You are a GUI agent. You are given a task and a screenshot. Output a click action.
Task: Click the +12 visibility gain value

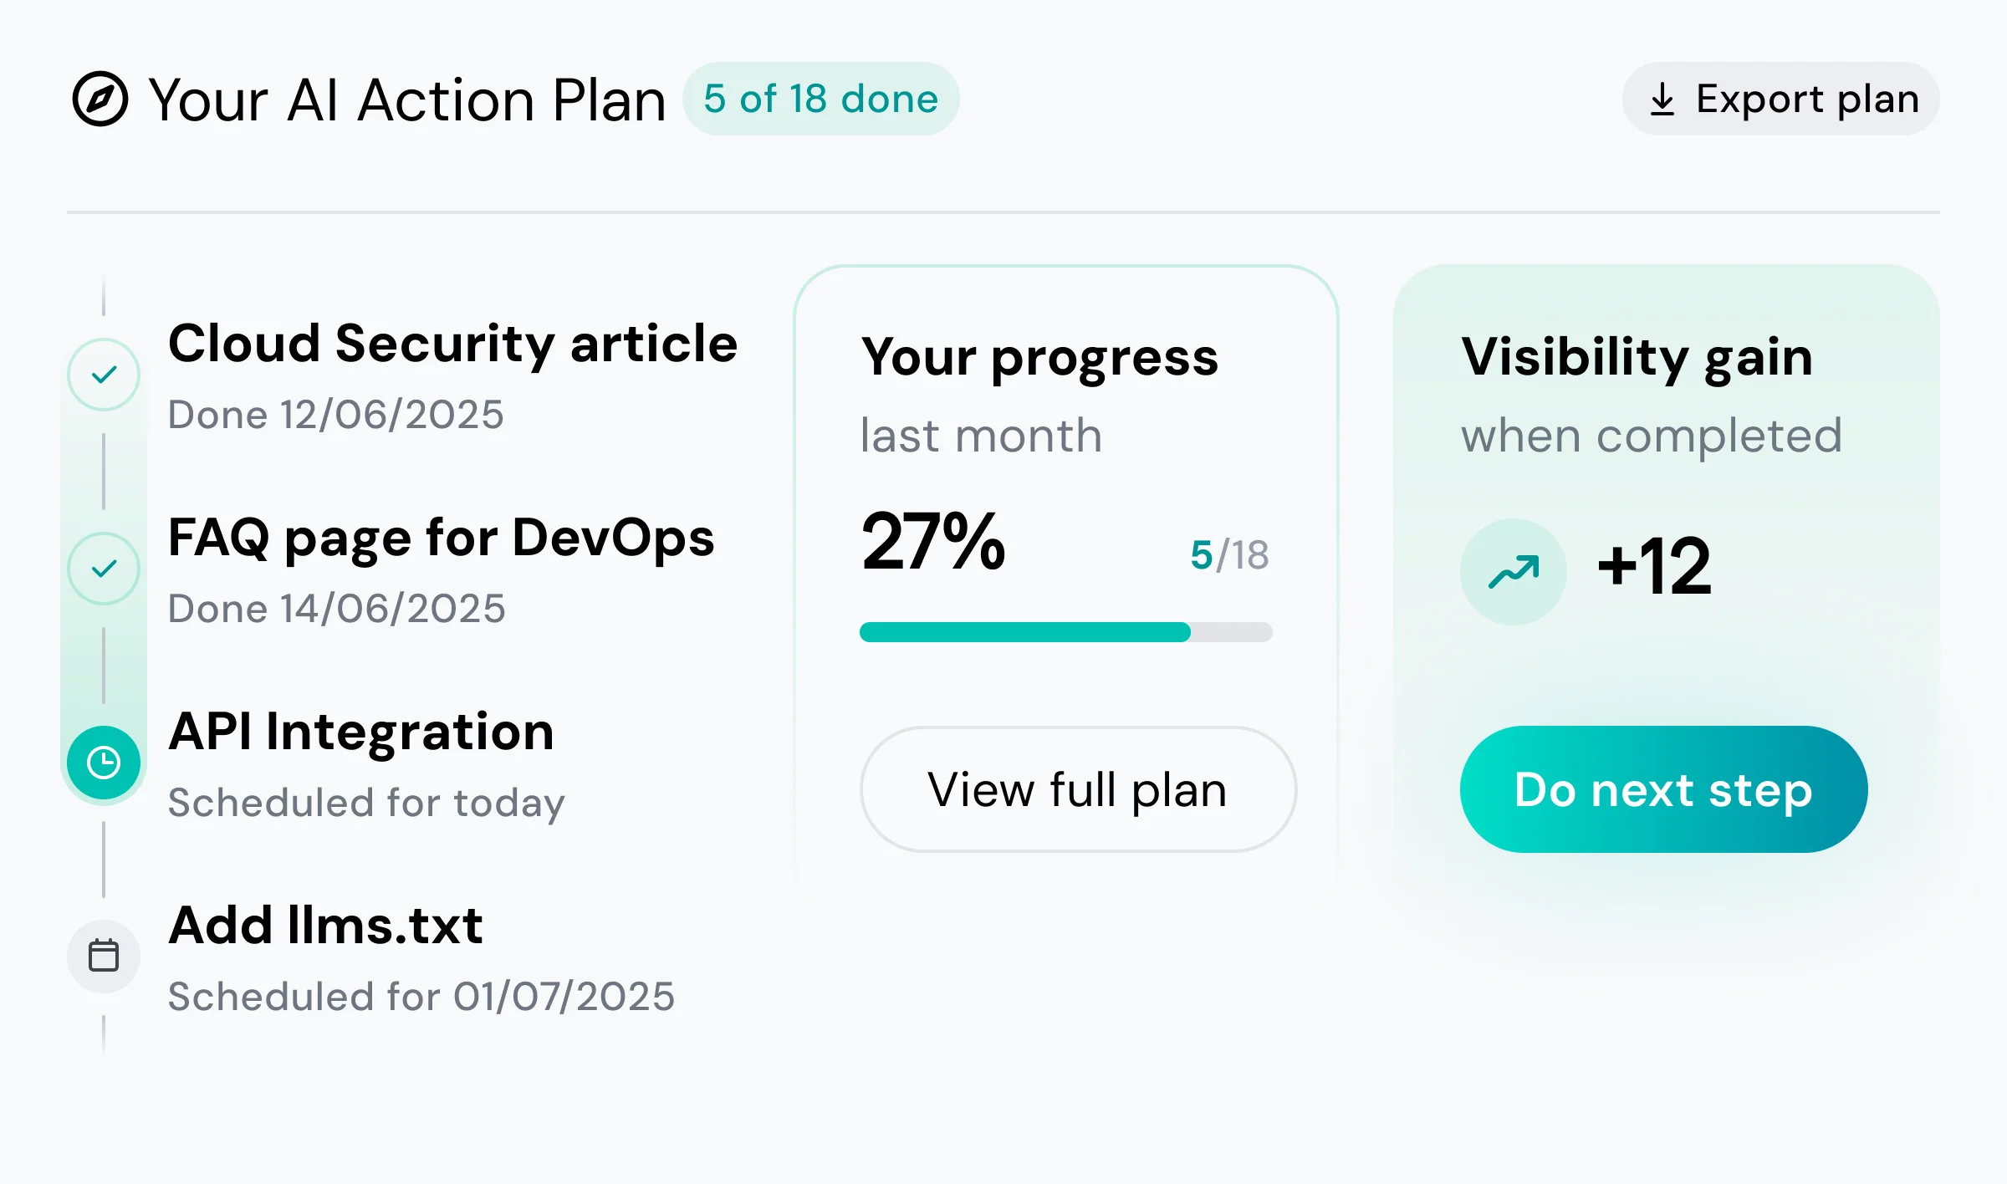coord(1653,567)
